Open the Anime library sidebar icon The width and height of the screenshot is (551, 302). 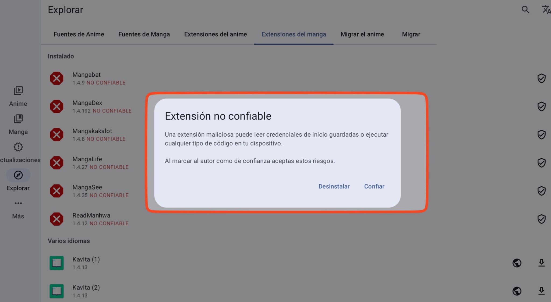(x=18, y=91)
